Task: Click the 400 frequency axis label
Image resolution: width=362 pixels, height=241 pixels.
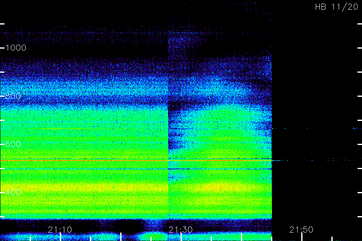Action: [x=13, y=192]
